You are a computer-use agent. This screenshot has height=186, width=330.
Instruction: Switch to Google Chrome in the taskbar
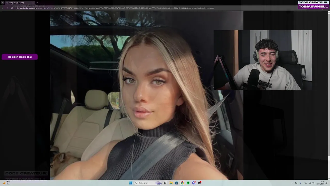point(182,183)
